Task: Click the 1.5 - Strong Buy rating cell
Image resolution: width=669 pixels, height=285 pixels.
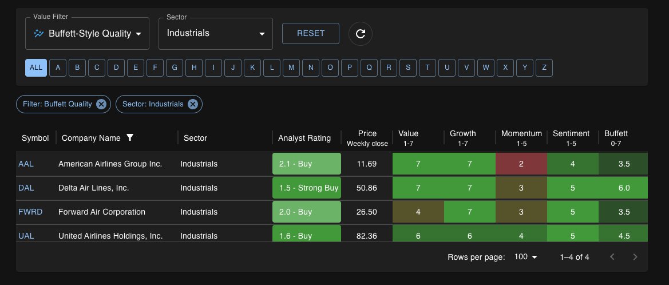Action: tap(307, 188)
